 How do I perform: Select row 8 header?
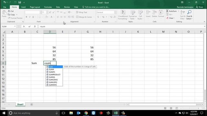click(3, 63)
